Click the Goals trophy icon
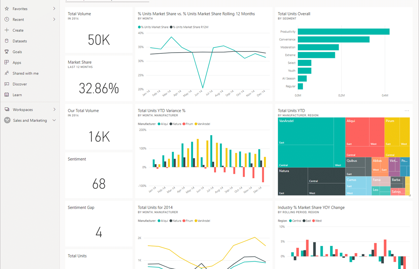Screen dimensions: 419x269 coord(7,52)
